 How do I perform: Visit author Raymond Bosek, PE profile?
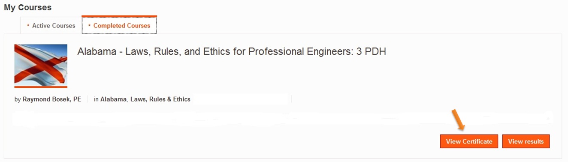click(52, 99)
